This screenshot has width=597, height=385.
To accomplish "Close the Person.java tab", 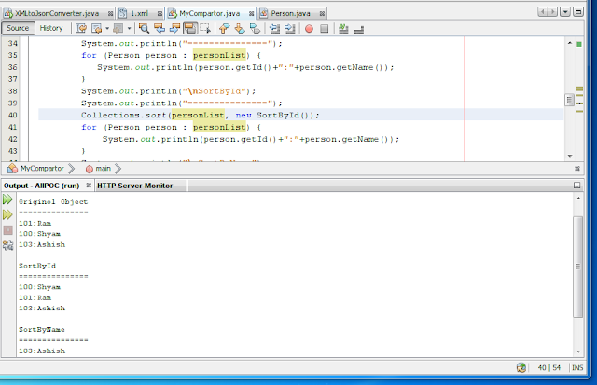I will pyautogui.click(x=322, y=14).
